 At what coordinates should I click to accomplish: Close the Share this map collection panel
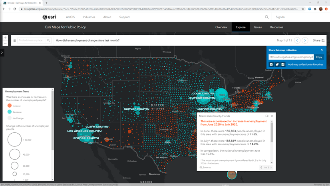pos(322,50)
